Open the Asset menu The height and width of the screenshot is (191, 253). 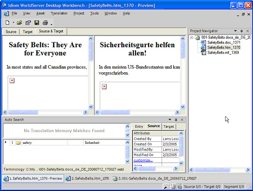(x=41, y=14)
